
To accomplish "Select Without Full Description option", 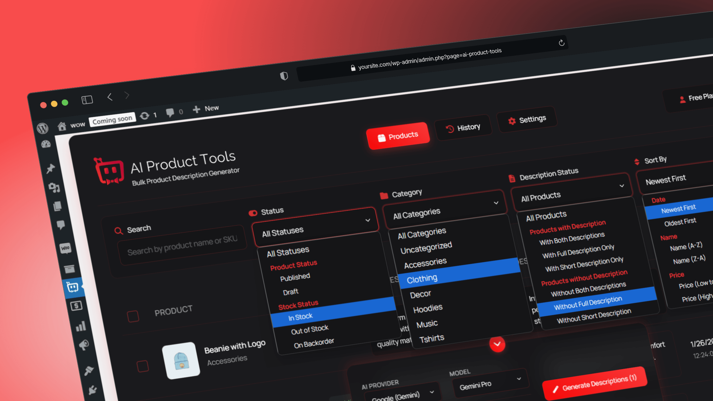I will pyautogui.click(x=597, y=302).
